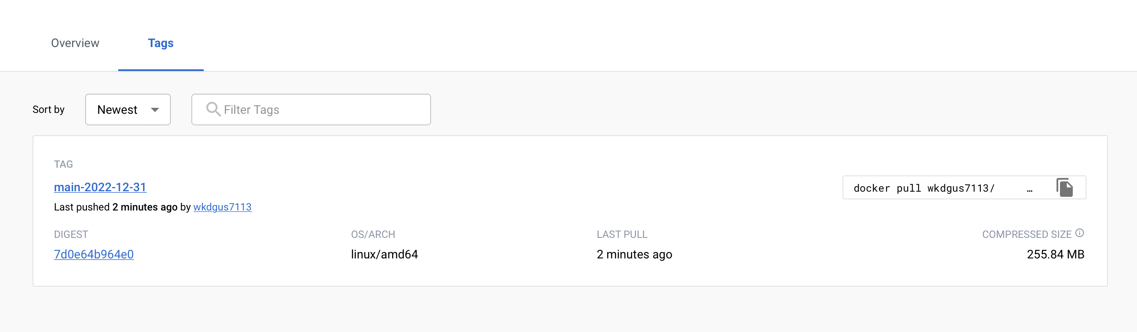Click the ellipsis in the docker pull box

pos(1029,189)
